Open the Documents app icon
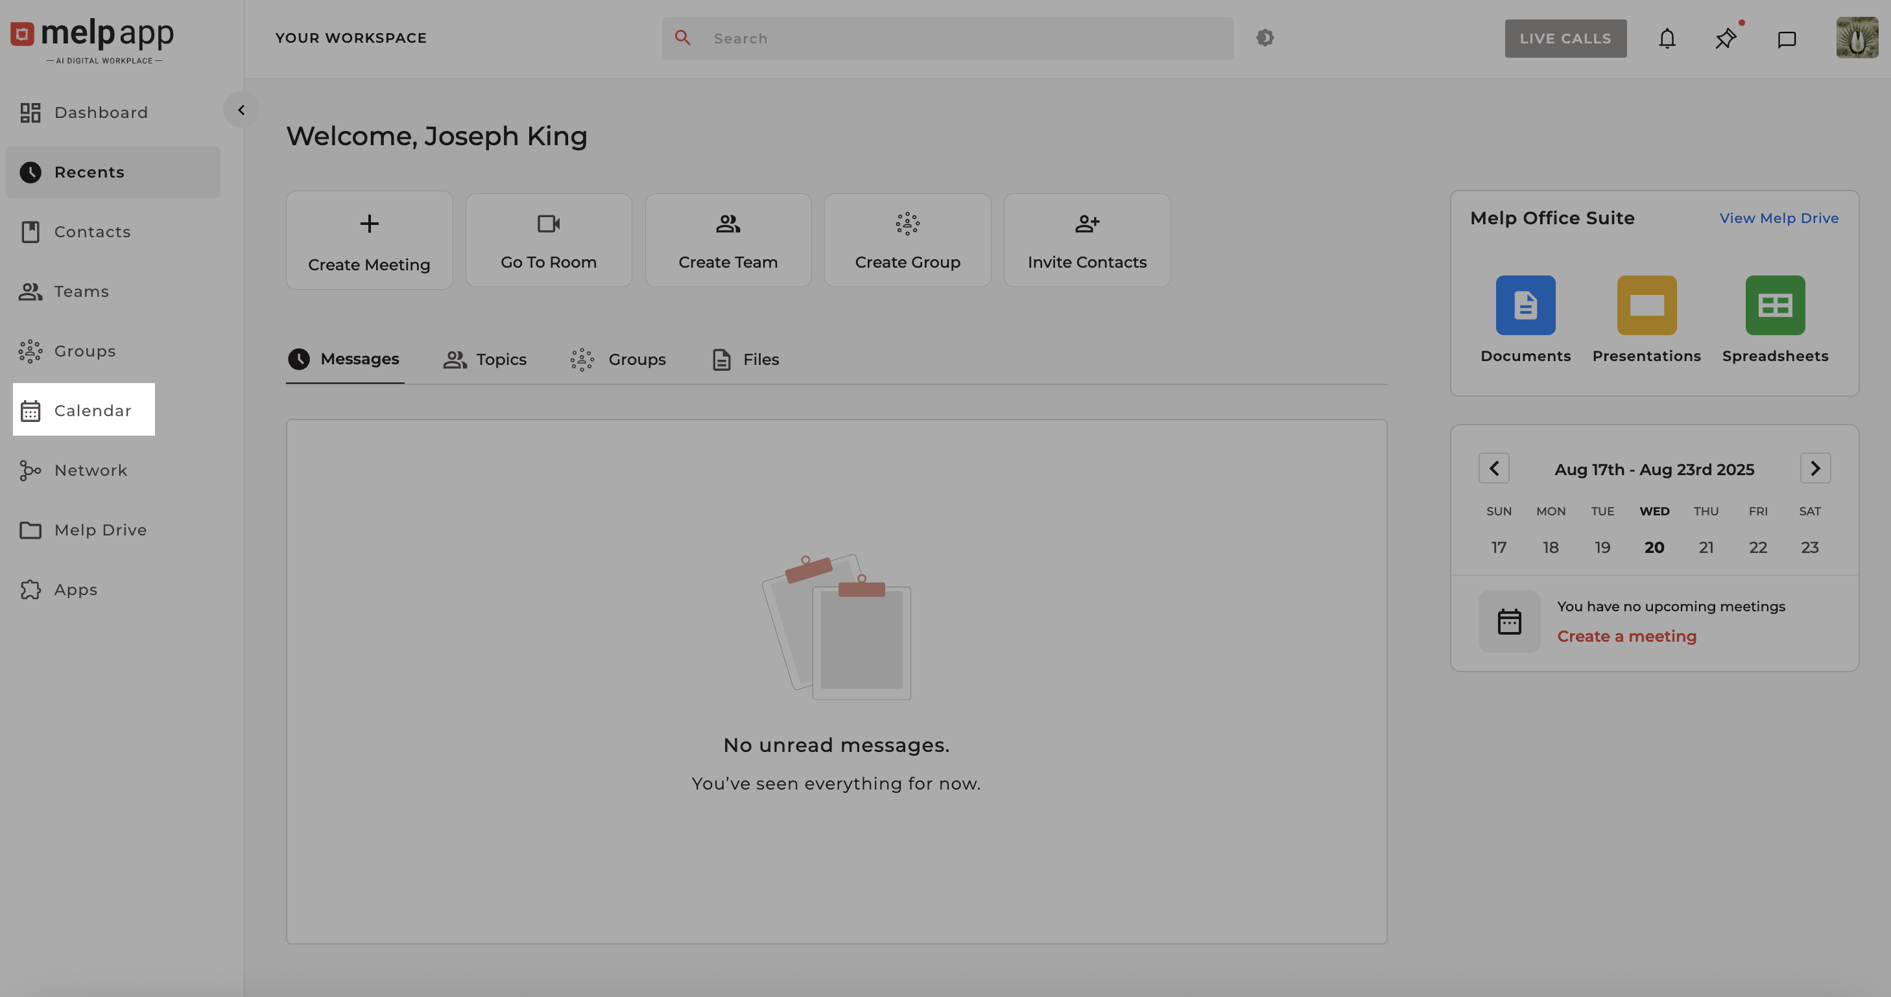Image resolution: width=1891 pixels, height=997 pixels. (1525, 305)
